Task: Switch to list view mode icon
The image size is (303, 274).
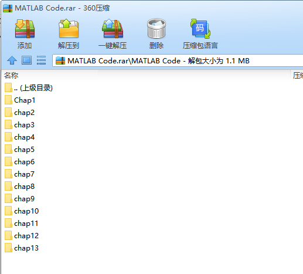Action: click(41, 60)
